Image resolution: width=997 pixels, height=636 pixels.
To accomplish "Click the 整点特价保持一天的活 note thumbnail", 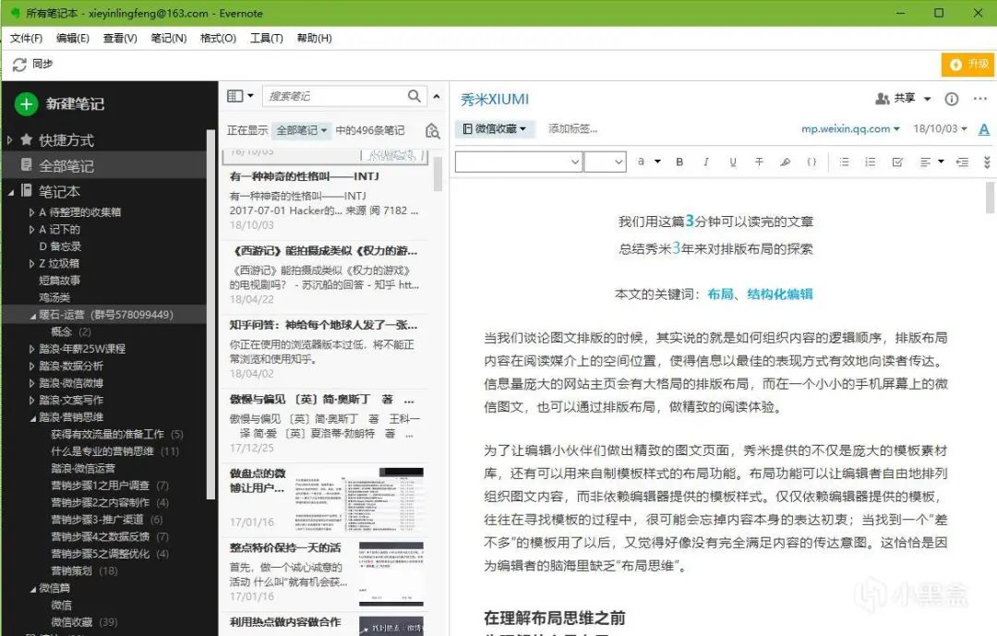I will point(391,574).
